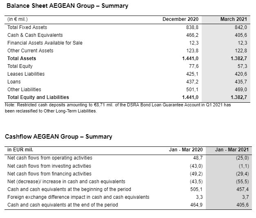Image resolution: width=256 pixels, height=218 pixels.
Task: Click the restricted cash deposits note text
Action: click(x=118, y=108)
